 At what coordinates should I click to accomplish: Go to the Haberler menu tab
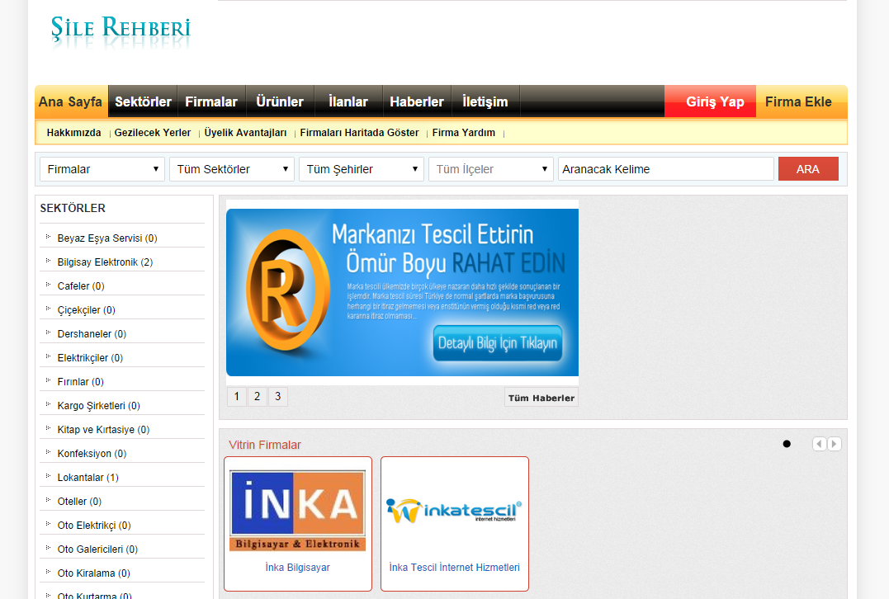(x=417, y=101)
